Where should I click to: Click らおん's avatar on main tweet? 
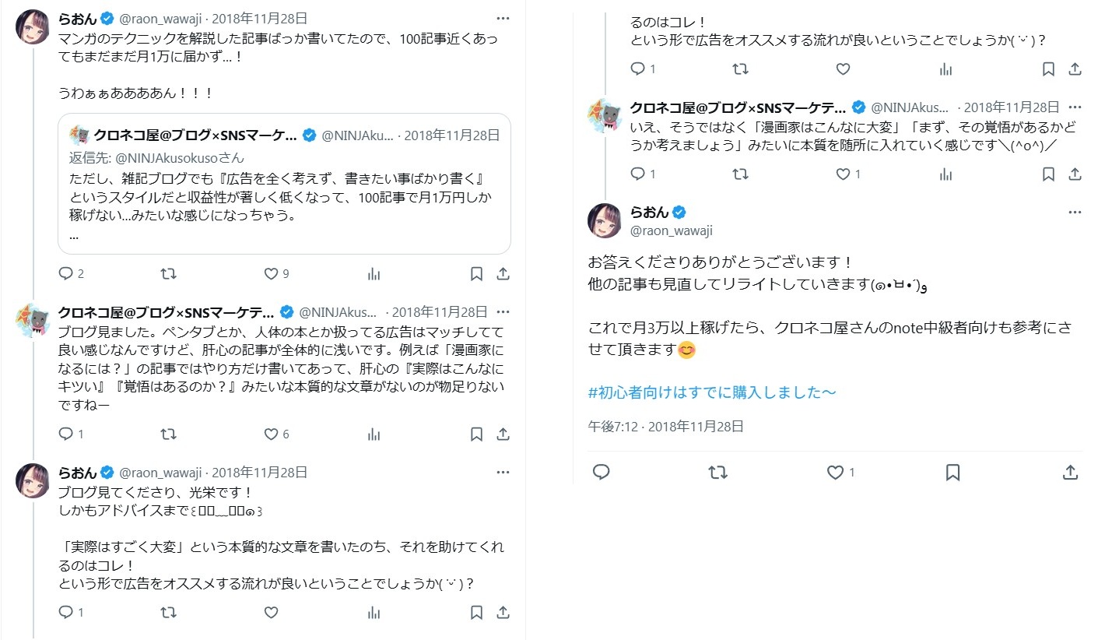point(604,220)
